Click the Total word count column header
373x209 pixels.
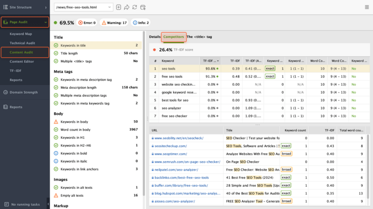coord(351,130)
